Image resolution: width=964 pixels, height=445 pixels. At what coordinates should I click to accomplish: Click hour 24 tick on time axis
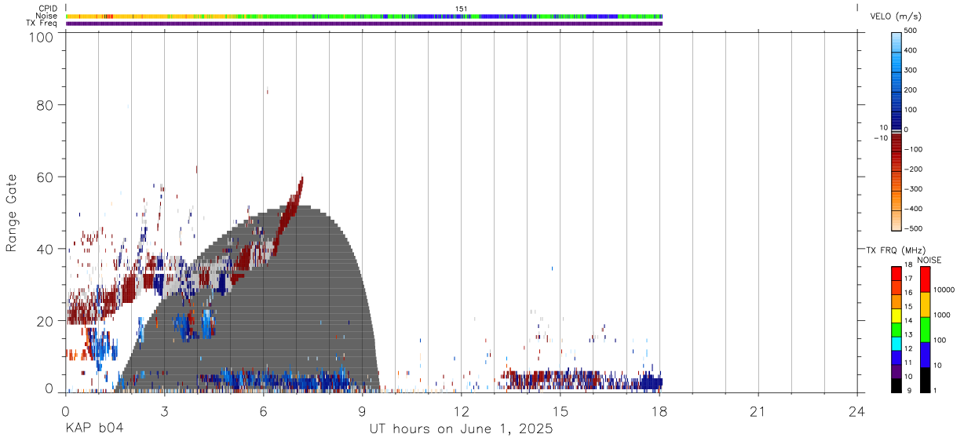tap(857, 410)
